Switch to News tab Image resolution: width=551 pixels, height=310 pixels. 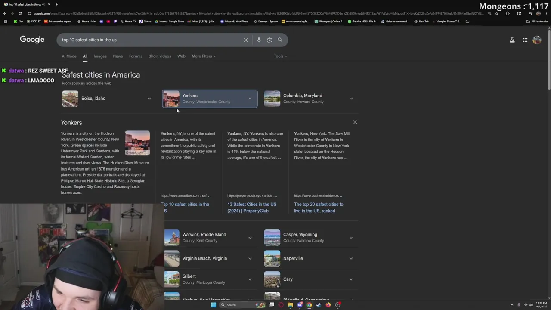click(118, 56)
